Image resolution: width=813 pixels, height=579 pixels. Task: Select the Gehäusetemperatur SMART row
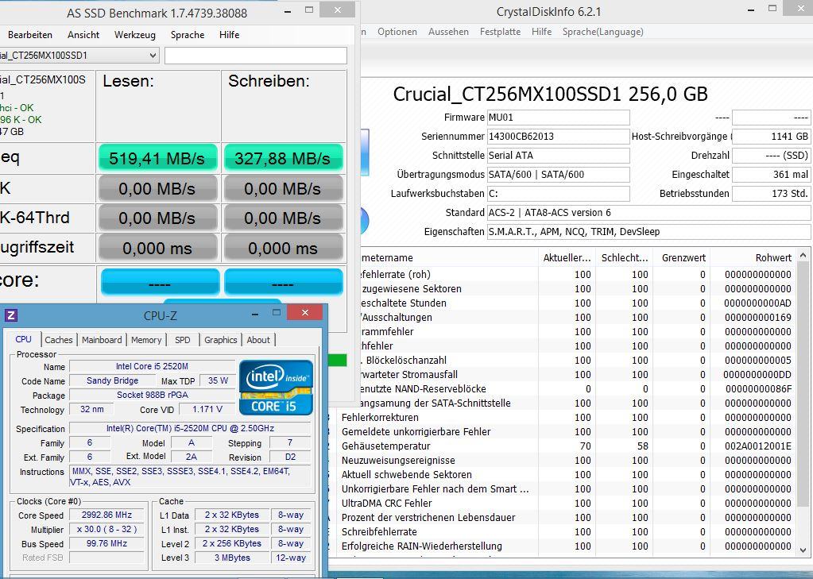(x=562, y=446)
